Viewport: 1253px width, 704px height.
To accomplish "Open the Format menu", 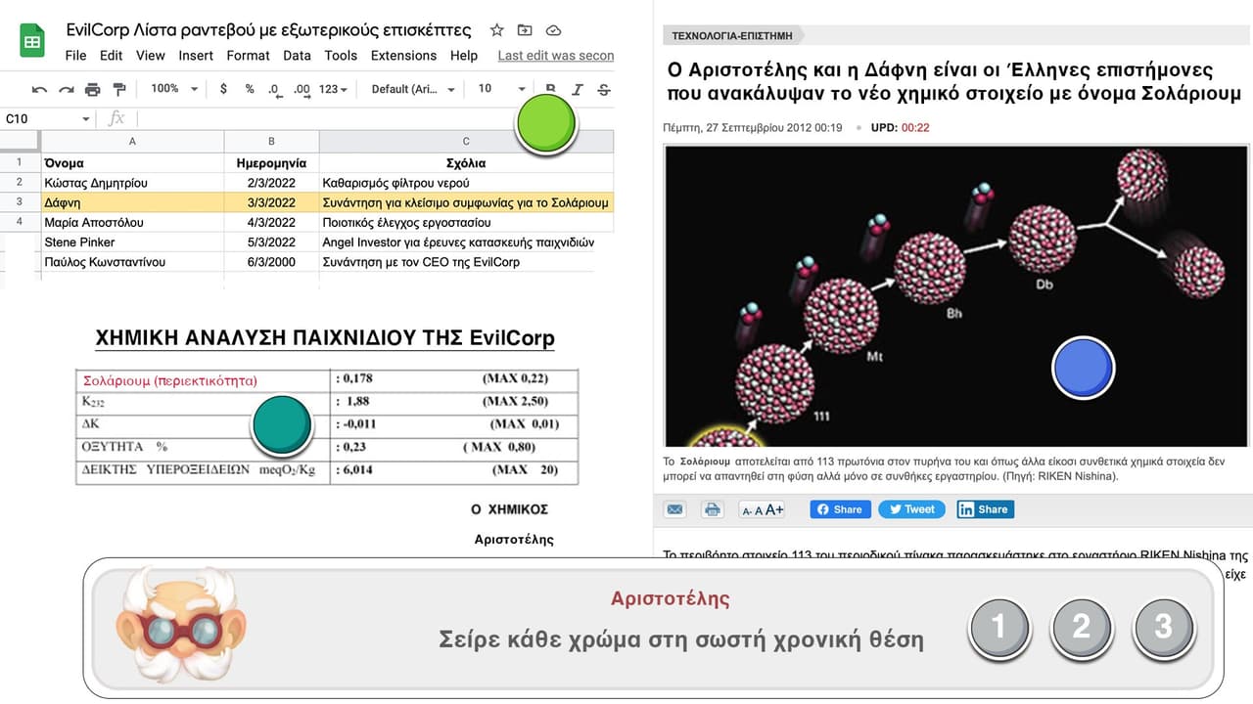I will [248, 56].
